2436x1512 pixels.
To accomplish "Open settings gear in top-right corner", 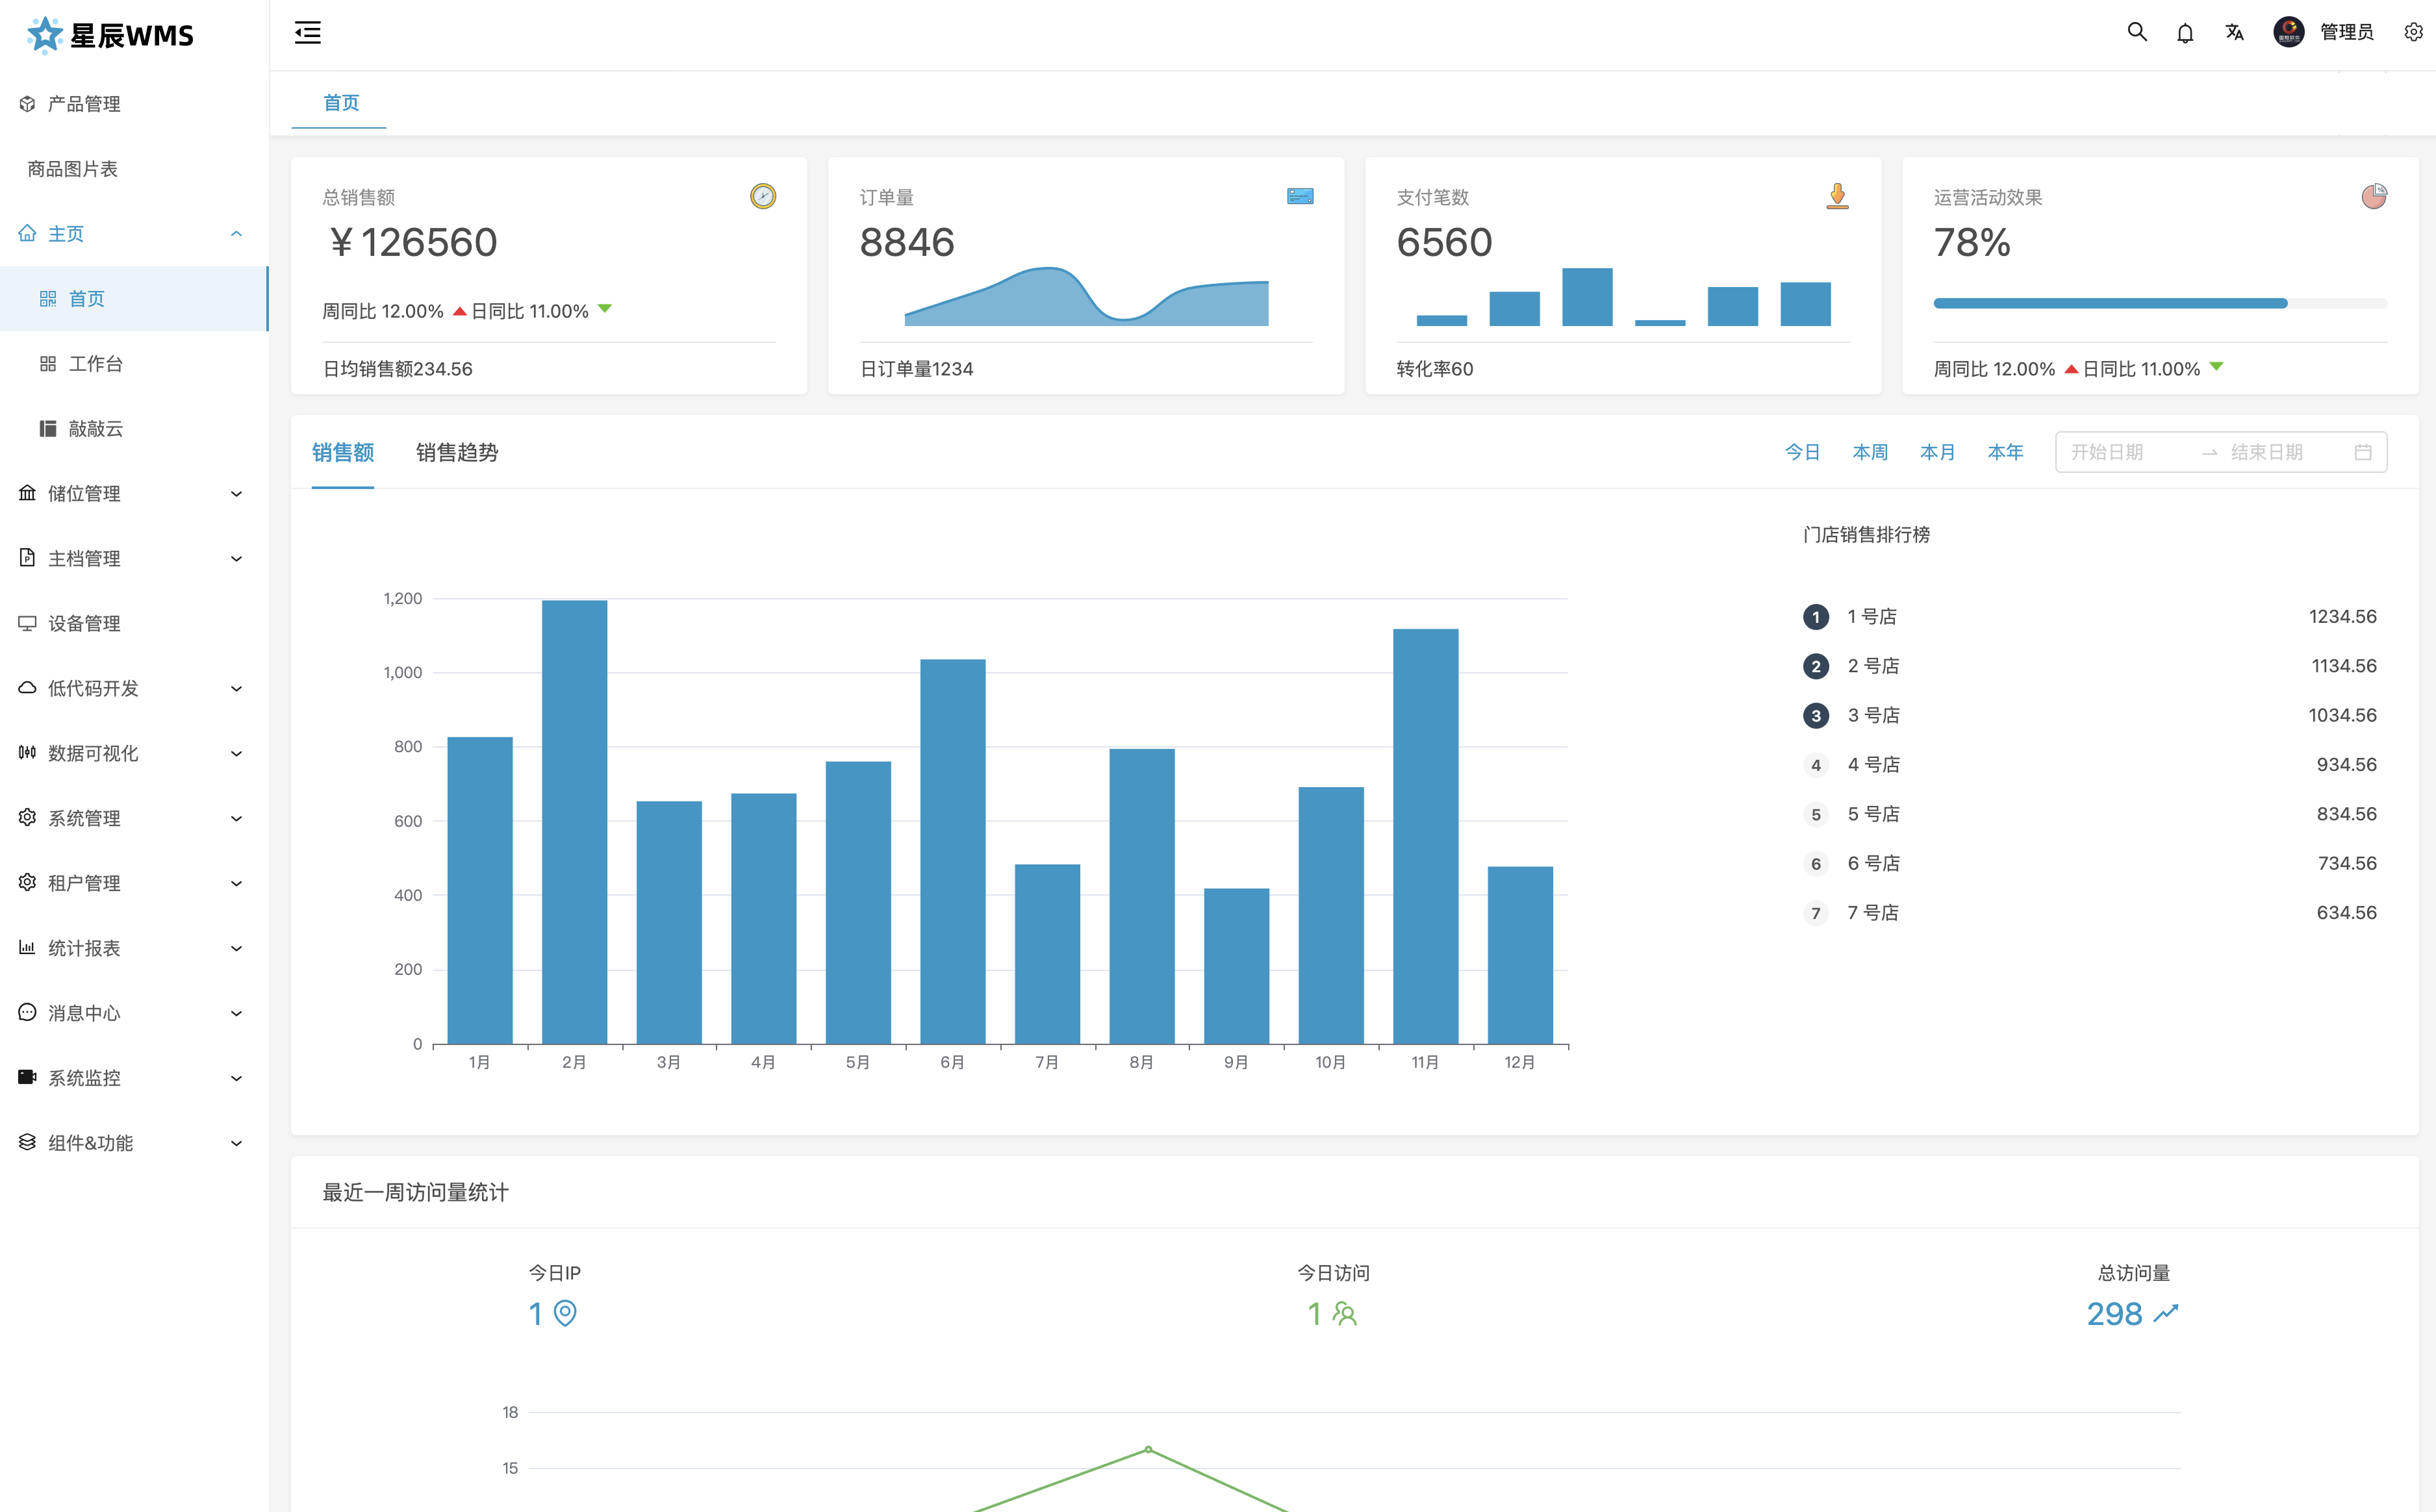I will click(2413, 33).
